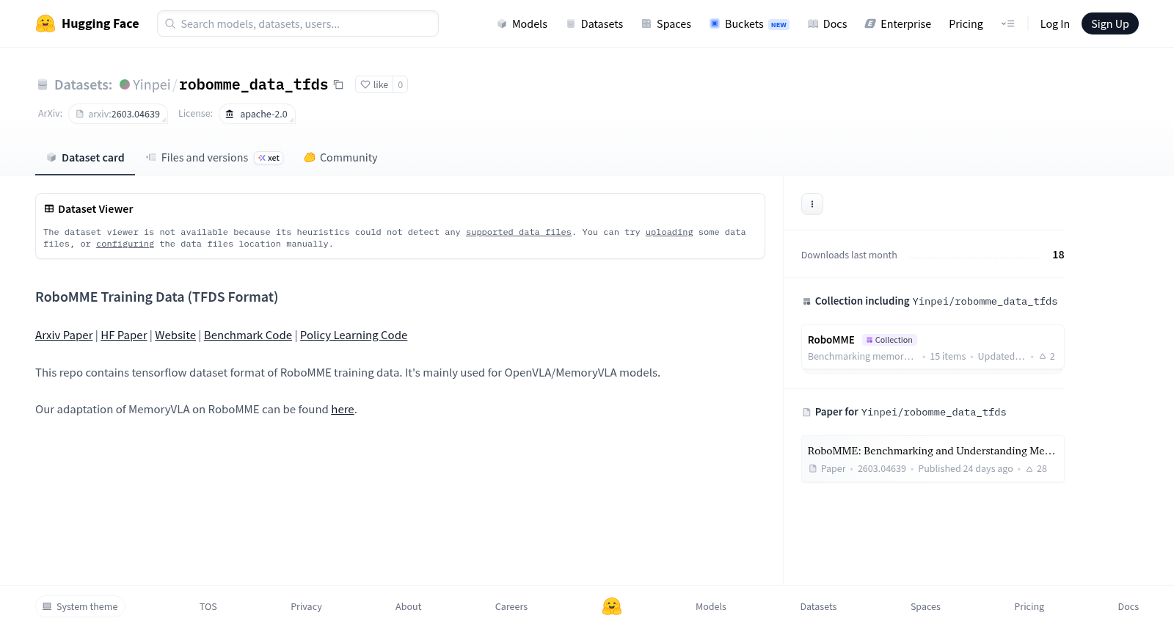Open Careers in footer
This screenshot has width=1174, height=632.
tap(511, 606)
